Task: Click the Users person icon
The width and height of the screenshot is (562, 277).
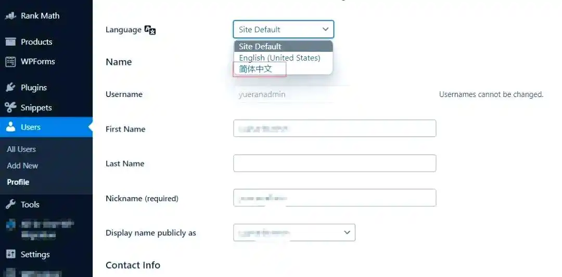Action: (x=10, y=127)
